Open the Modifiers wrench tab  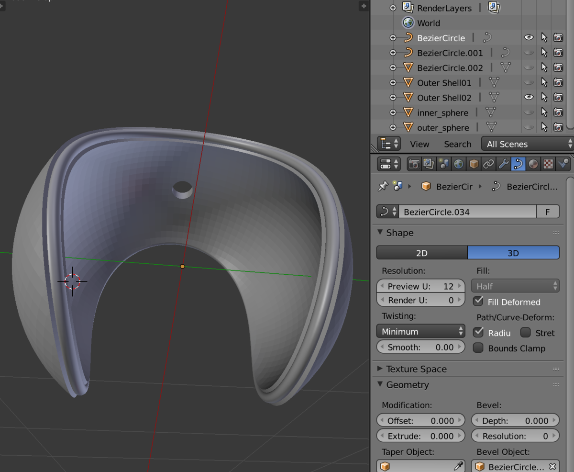503,164
